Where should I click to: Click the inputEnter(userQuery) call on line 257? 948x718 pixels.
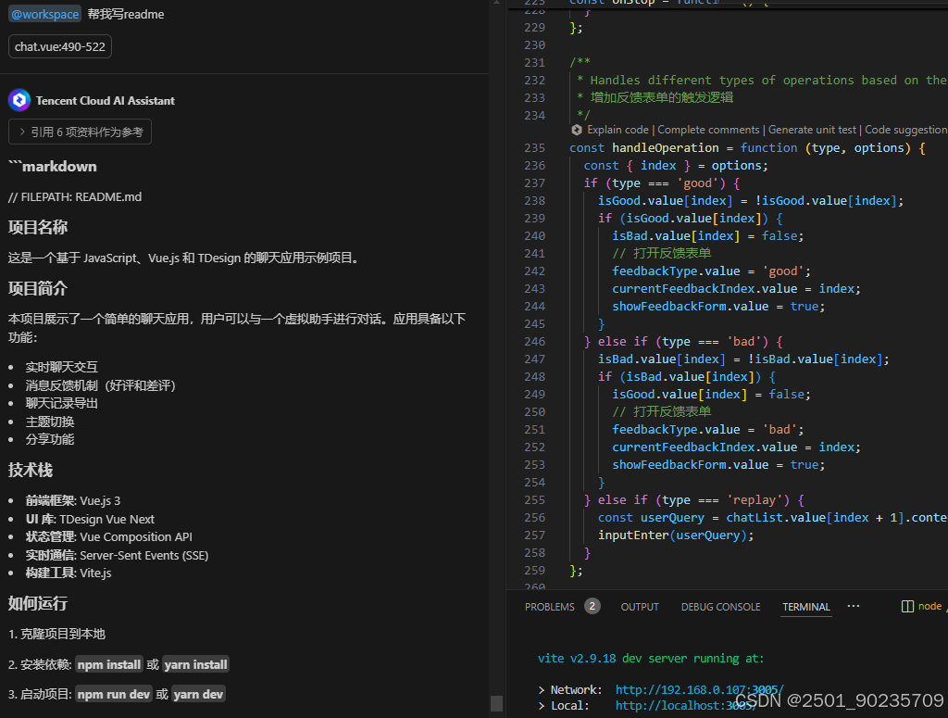[676, 535]
